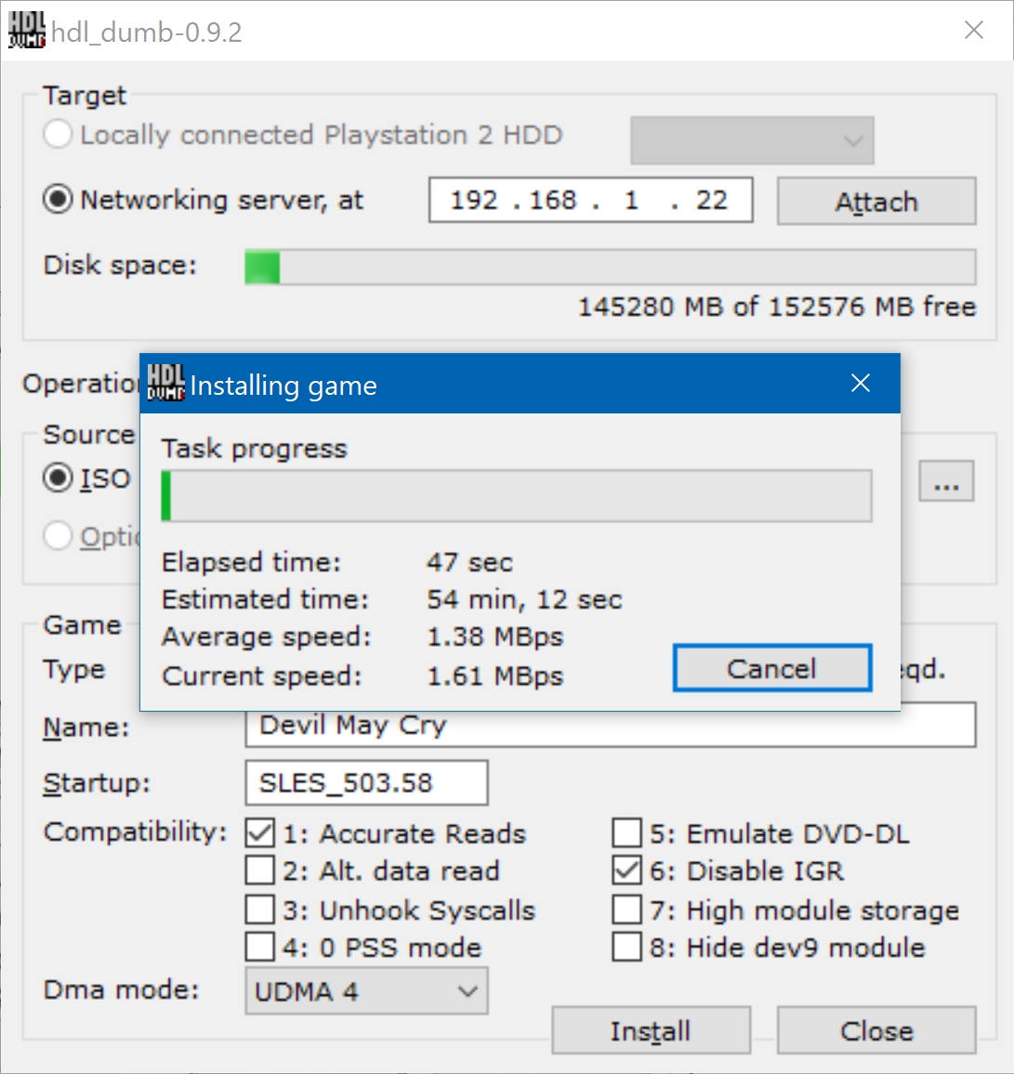The width and height of the screenshot is (1014, 1074).
Task: Click the Target group label
Action: 85,95
